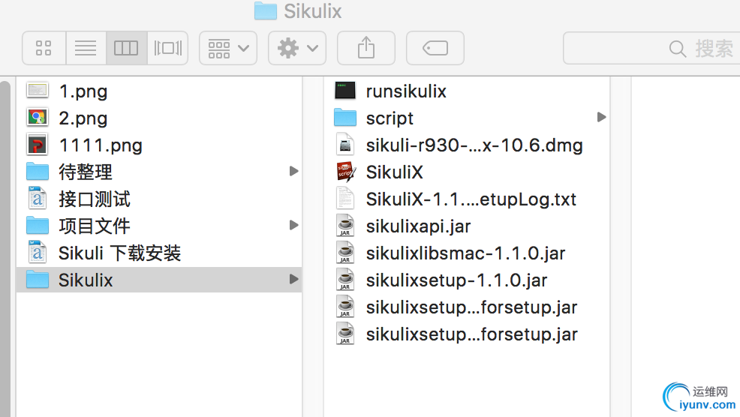Click the runsikulix terminal icon
The width and height of the screenshot is (740, 417).
click(345, 91)
